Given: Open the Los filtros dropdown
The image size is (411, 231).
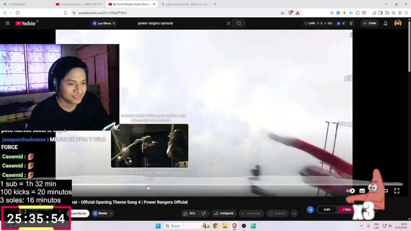Looking at the screenshot, I should pos(104,23).
